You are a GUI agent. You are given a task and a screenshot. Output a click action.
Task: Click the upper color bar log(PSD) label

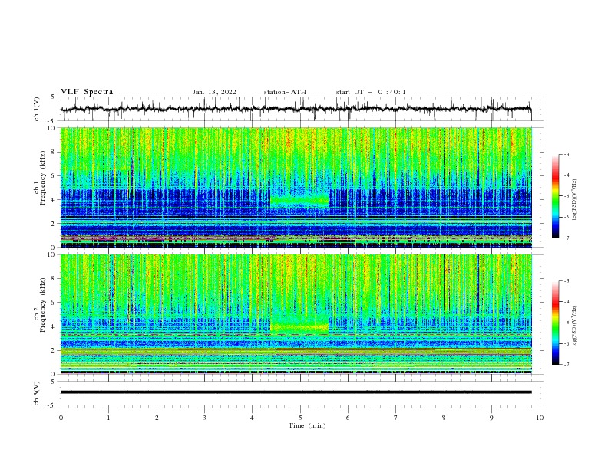574,200
